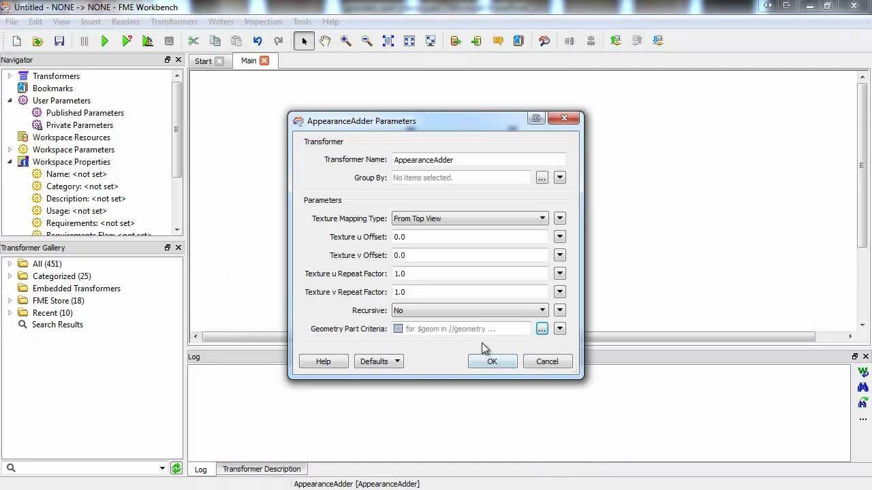Click the green Run translation arrow

coord(104,41)
